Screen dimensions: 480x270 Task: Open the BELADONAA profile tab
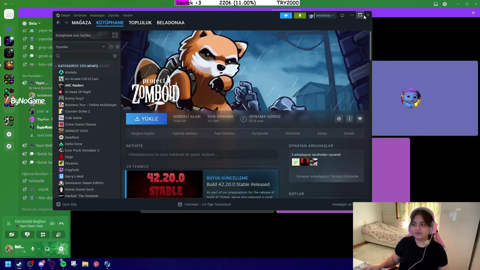(x=171, y=22)
